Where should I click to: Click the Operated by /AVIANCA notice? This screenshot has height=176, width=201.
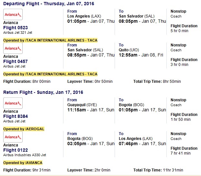[x=23, y=163]
